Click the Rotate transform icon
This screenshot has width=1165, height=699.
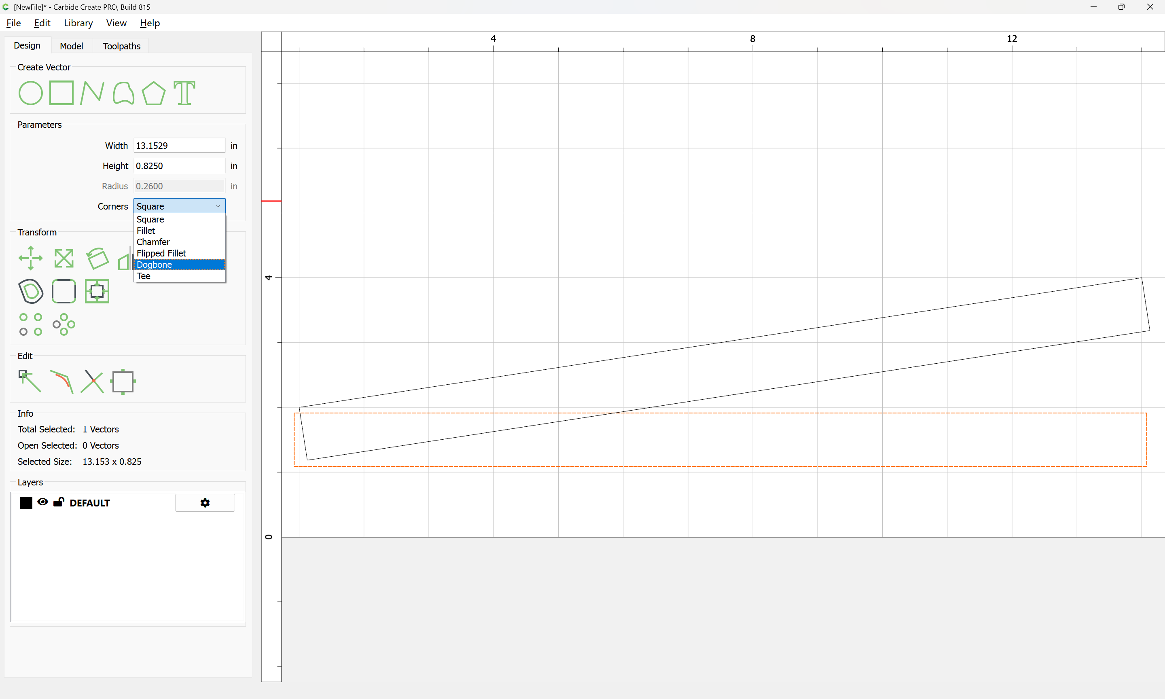coord(97,258)
